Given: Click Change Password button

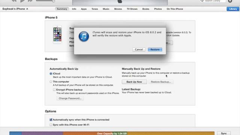Looking at the screenshot, I should click(70, 98).
